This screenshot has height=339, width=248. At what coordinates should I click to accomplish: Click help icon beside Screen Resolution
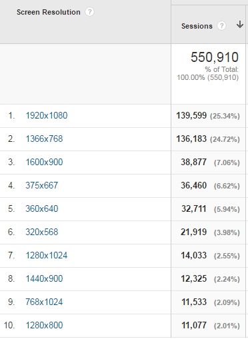pos(90,12)
